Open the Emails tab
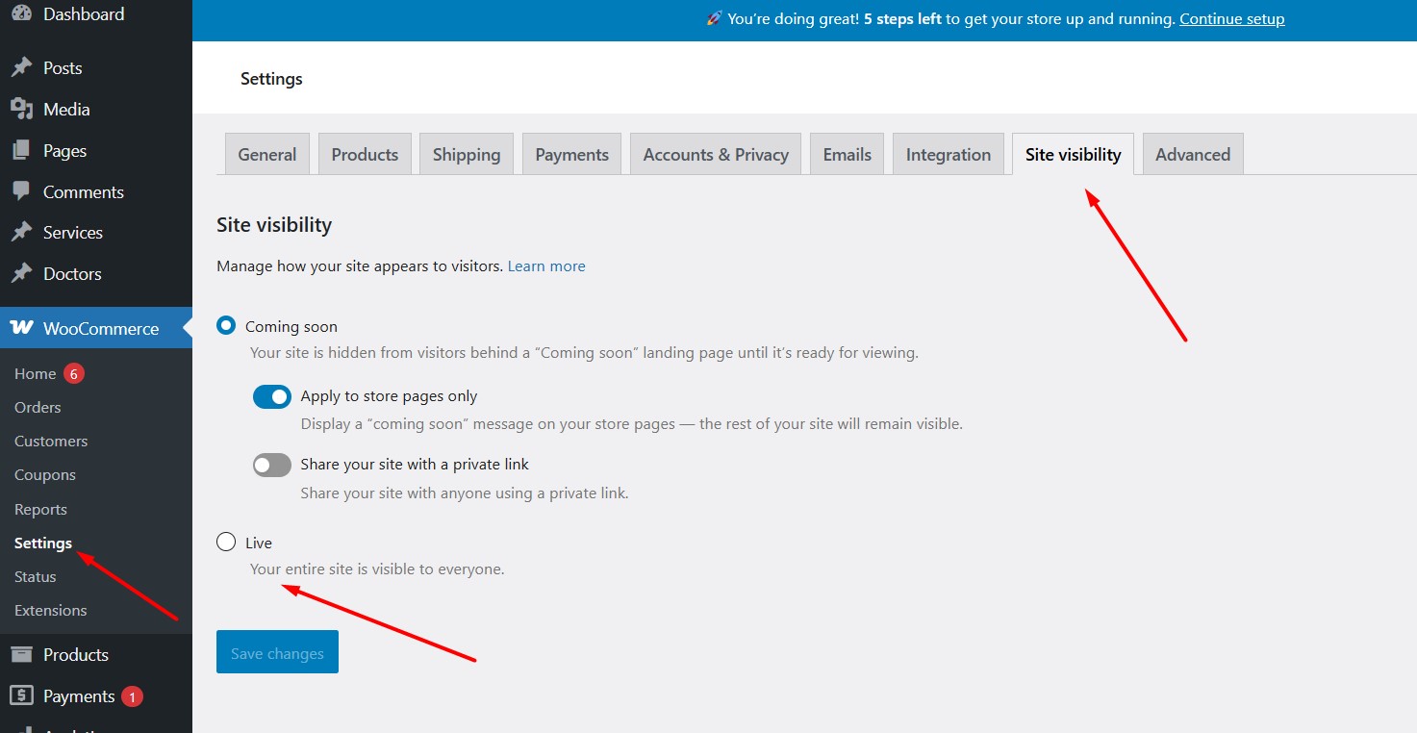 pyautogui.click(x=848, y=154)
